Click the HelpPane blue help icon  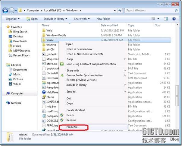[x=44, y=92]
